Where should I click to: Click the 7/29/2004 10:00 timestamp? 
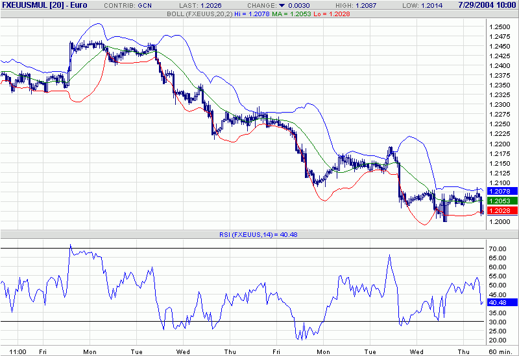pyautogui.click(x=487, y=5)
